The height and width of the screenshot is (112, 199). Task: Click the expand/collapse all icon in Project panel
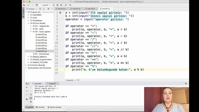pyautogui.click(x=44, y=9)
